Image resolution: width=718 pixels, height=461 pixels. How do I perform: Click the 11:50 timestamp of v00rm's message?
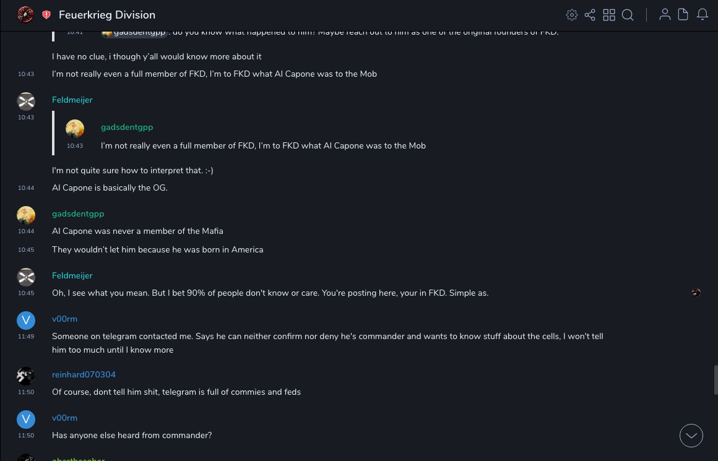26,435
